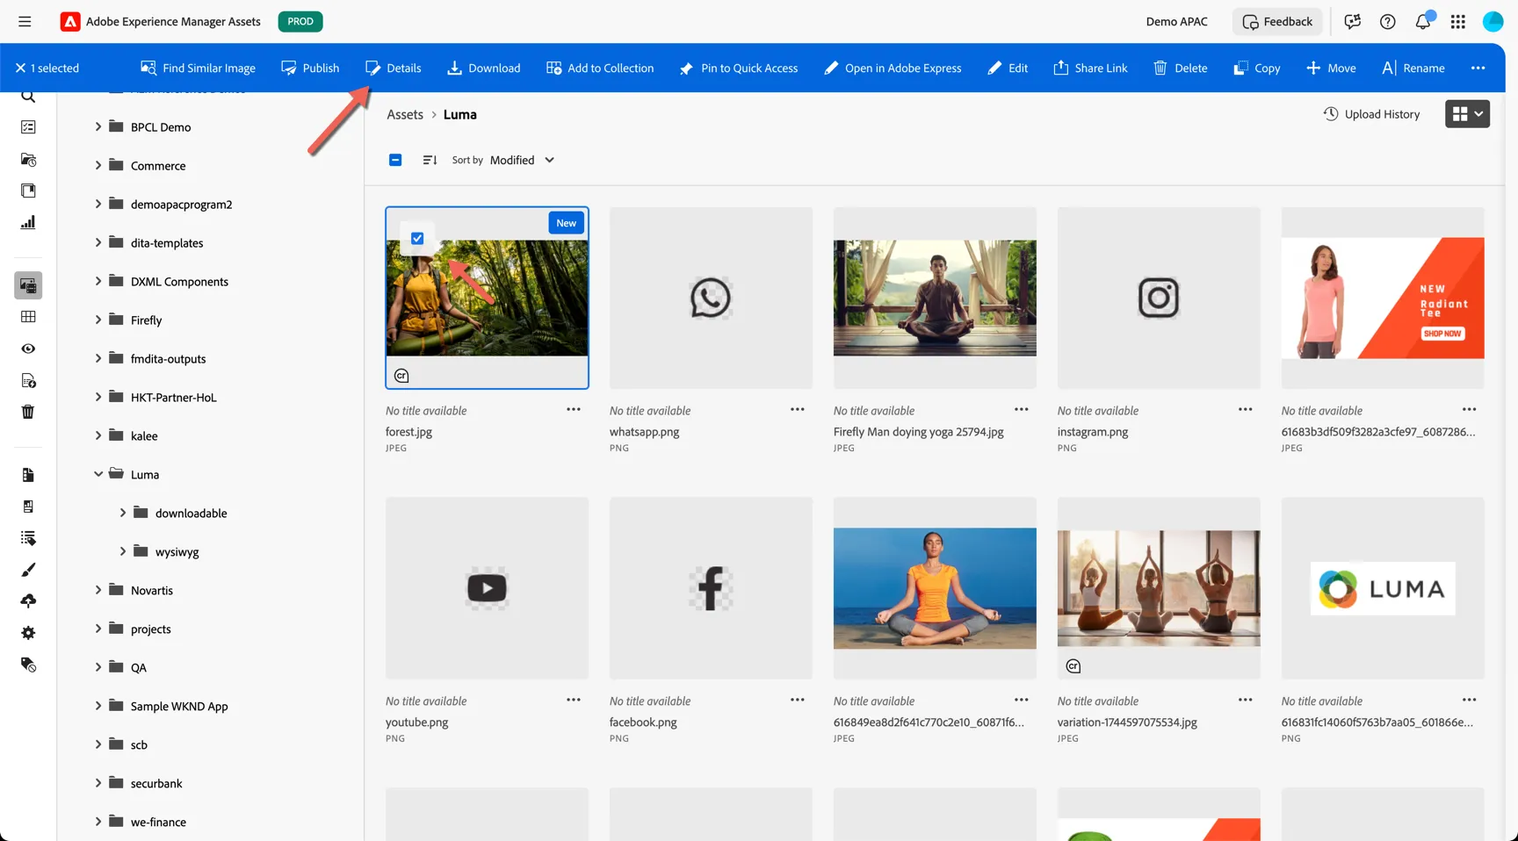This screenshot has height=841, width=1518.
Task: Open in Adobe Express
Action: point(892,68)
